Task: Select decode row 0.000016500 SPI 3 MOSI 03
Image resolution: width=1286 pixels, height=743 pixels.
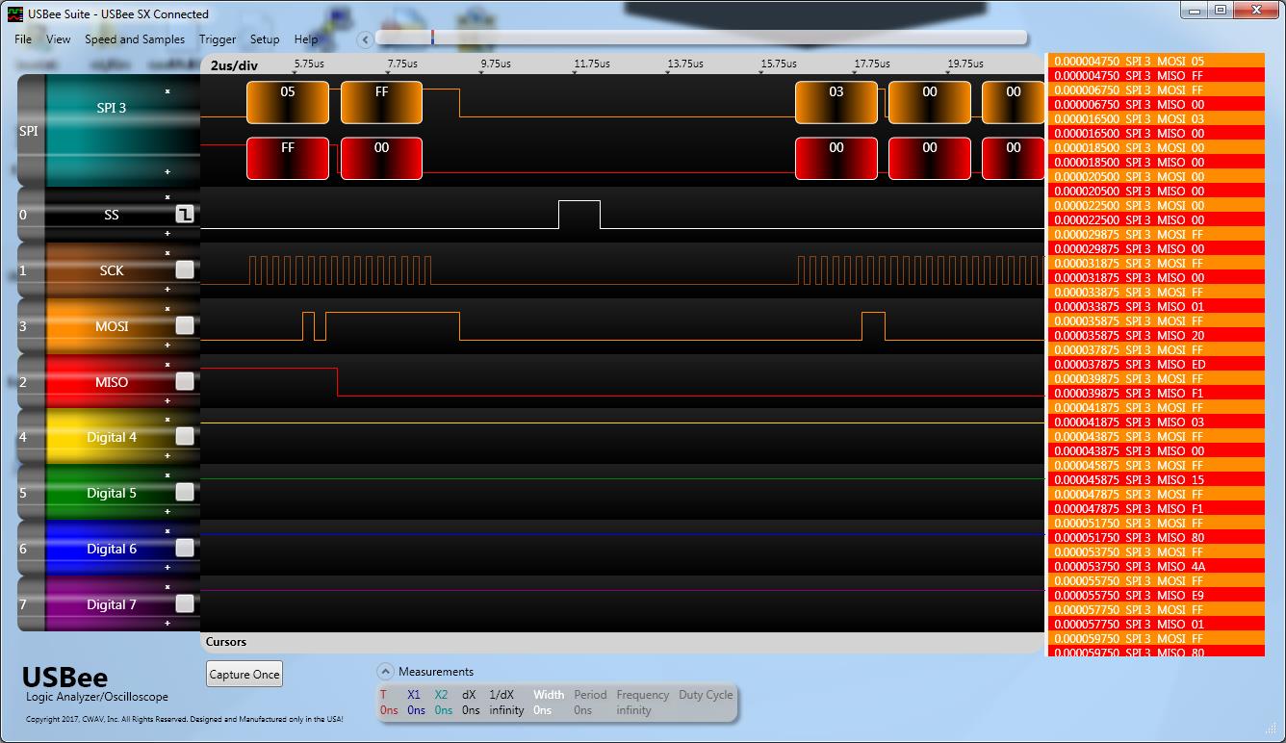Action: pos(1155,118)
